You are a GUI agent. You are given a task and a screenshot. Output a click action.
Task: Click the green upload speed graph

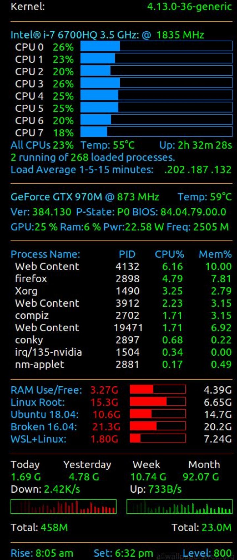coord(179,507)
